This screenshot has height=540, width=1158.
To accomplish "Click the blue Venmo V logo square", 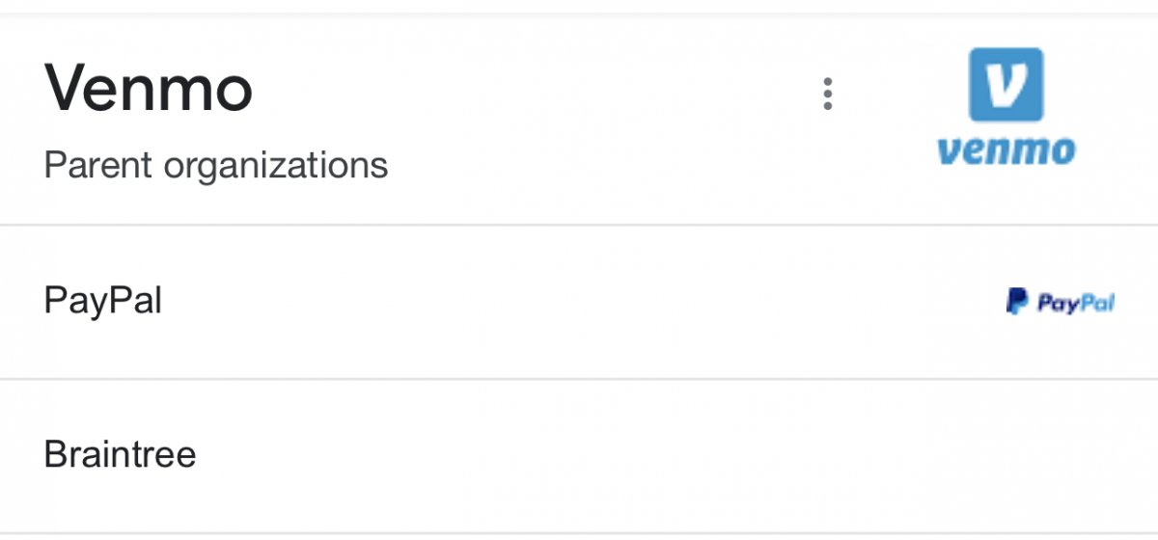I will point(1006,84).
